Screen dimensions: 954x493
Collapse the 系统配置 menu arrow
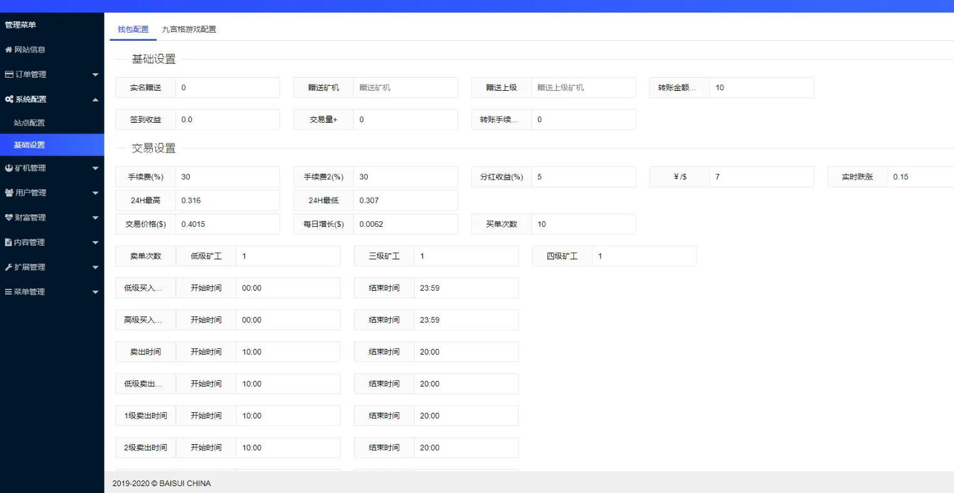[x=95, y=100]
